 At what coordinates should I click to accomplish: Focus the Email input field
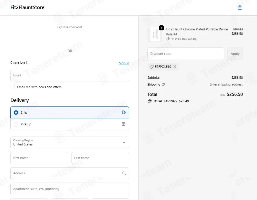pyautogui.click(x=69, y=75)
